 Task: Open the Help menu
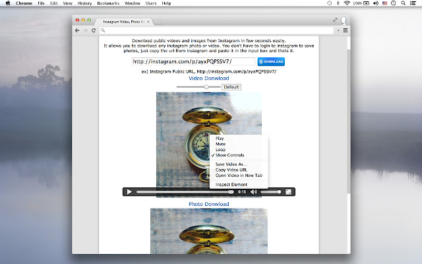click(x=166, y=3)
